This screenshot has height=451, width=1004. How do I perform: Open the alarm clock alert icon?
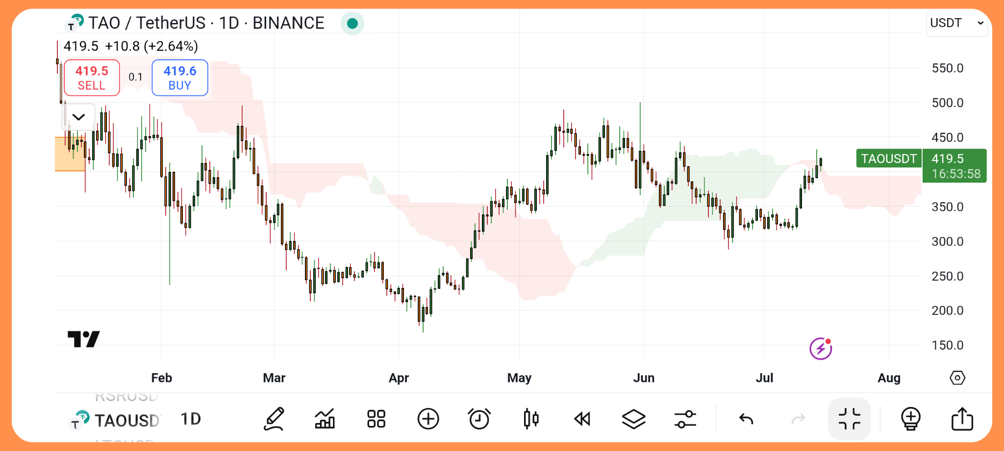[x=479, y=419]
